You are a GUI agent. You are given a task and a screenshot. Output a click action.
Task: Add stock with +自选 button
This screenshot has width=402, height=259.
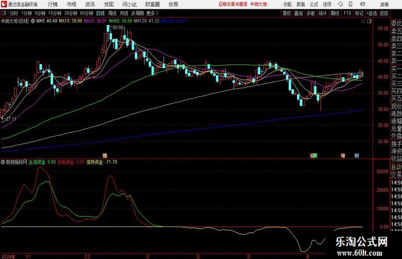pos(371,13)
